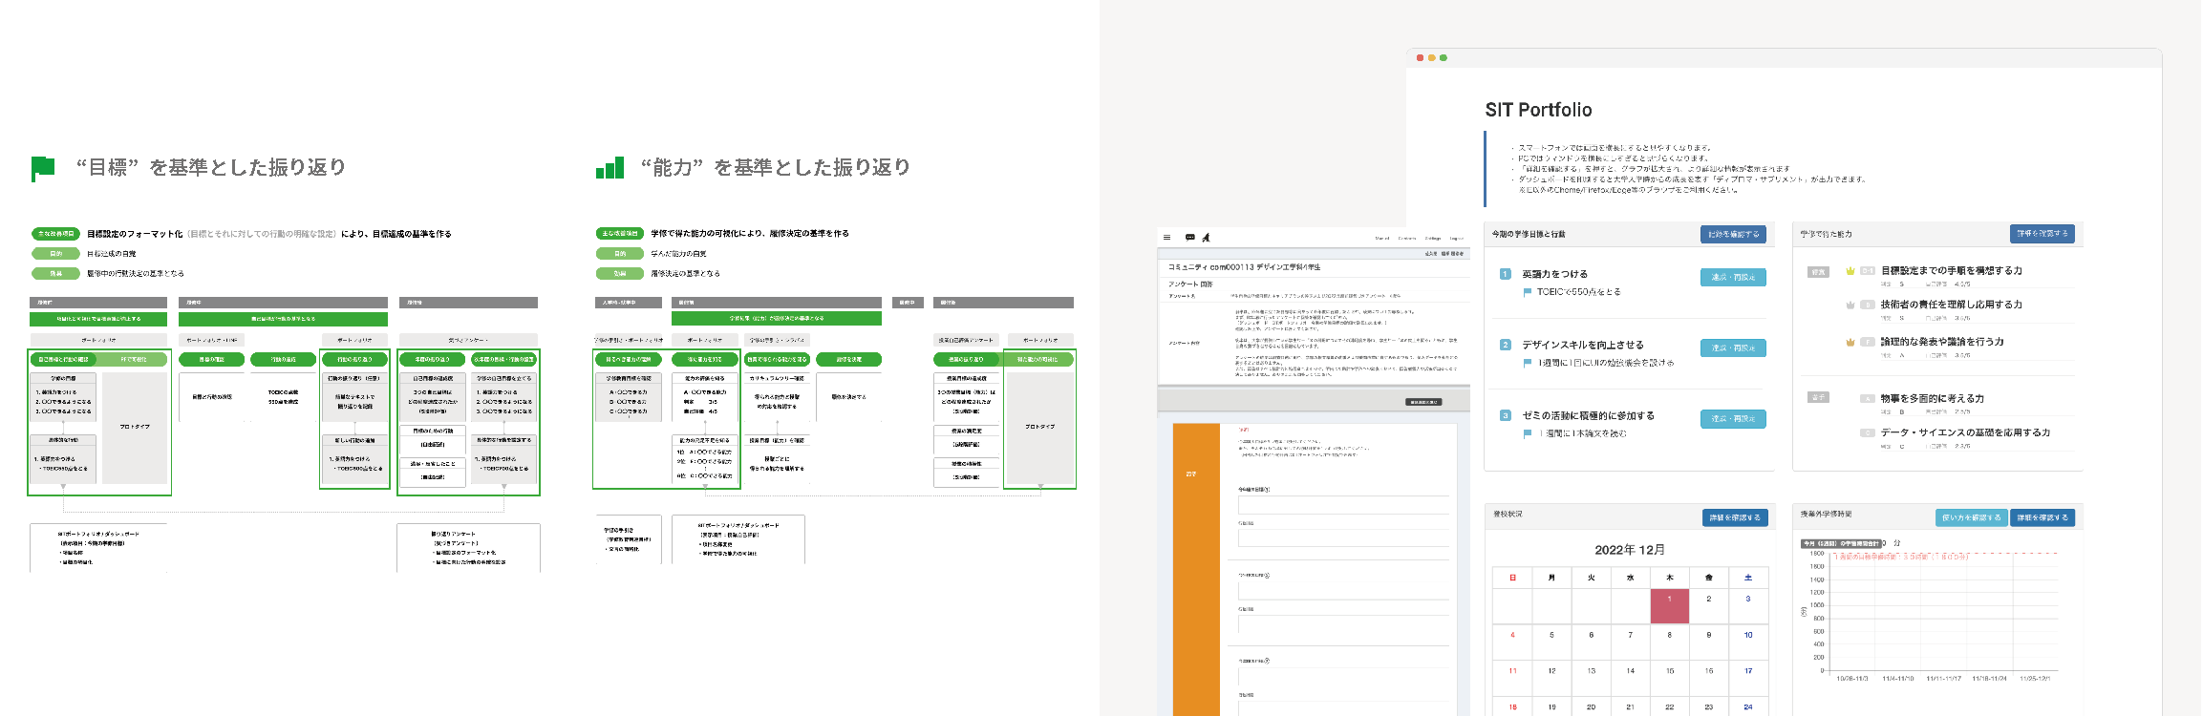Click the gray 得意 tag in abilities card
The image size is (2203, 716).
[x=1818, y=272]
